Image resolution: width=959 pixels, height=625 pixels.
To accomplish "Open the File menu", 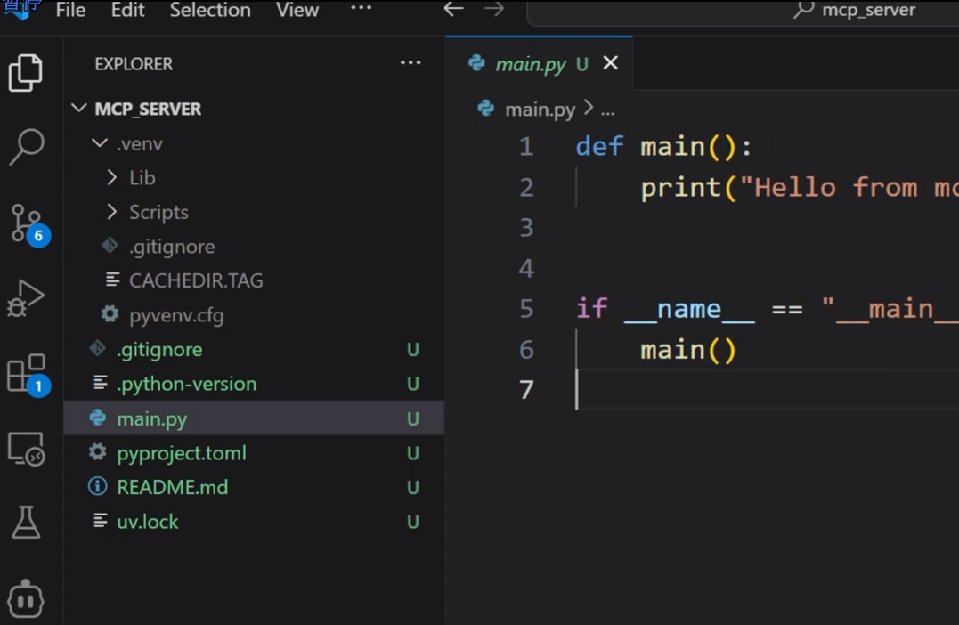I will point(71,10).
